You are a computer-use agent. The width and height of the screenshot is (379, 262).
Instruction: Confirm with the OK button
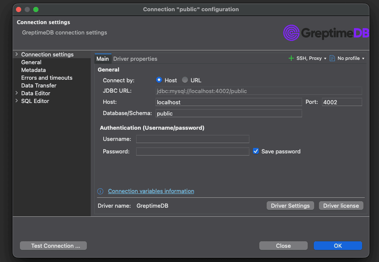pos(338,246)
